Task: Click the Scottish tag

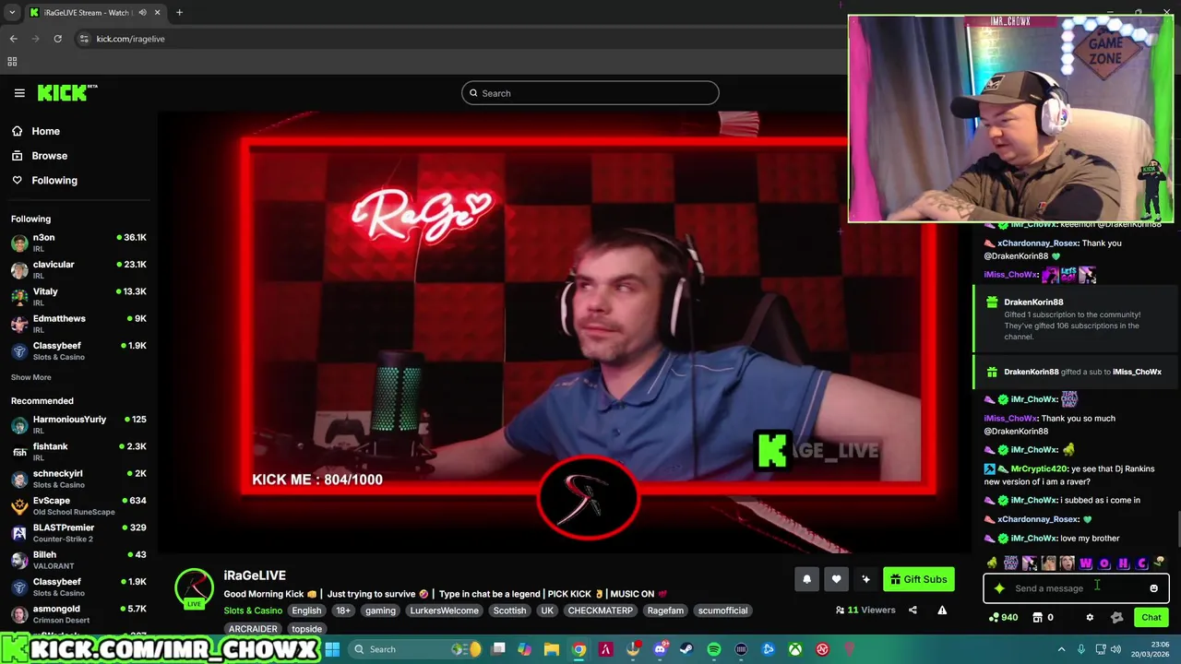Action: tap(509, 611)
